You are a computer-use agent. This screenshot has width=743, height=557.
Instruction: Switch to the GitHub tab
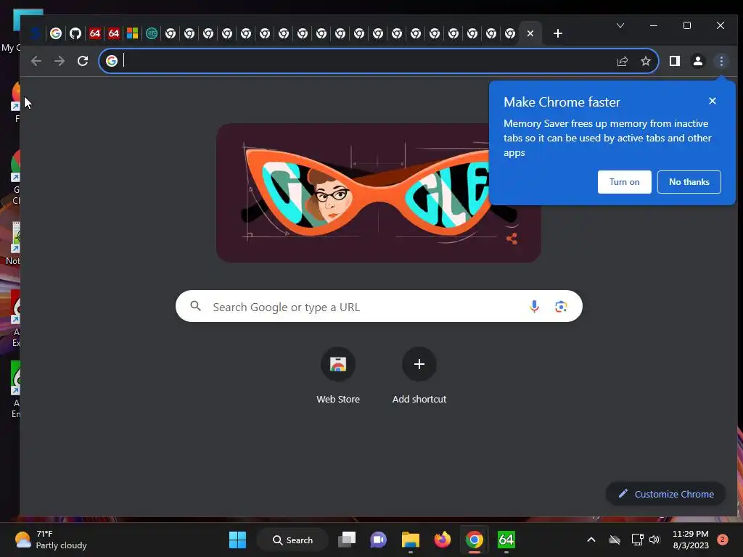pos(75,33)
